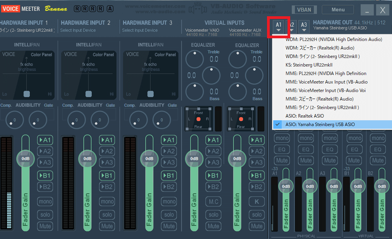392x239 pixels.
Task: Choose ASIO: Yamaha Steinberg USB ASIO
Action: click(332, 125)
